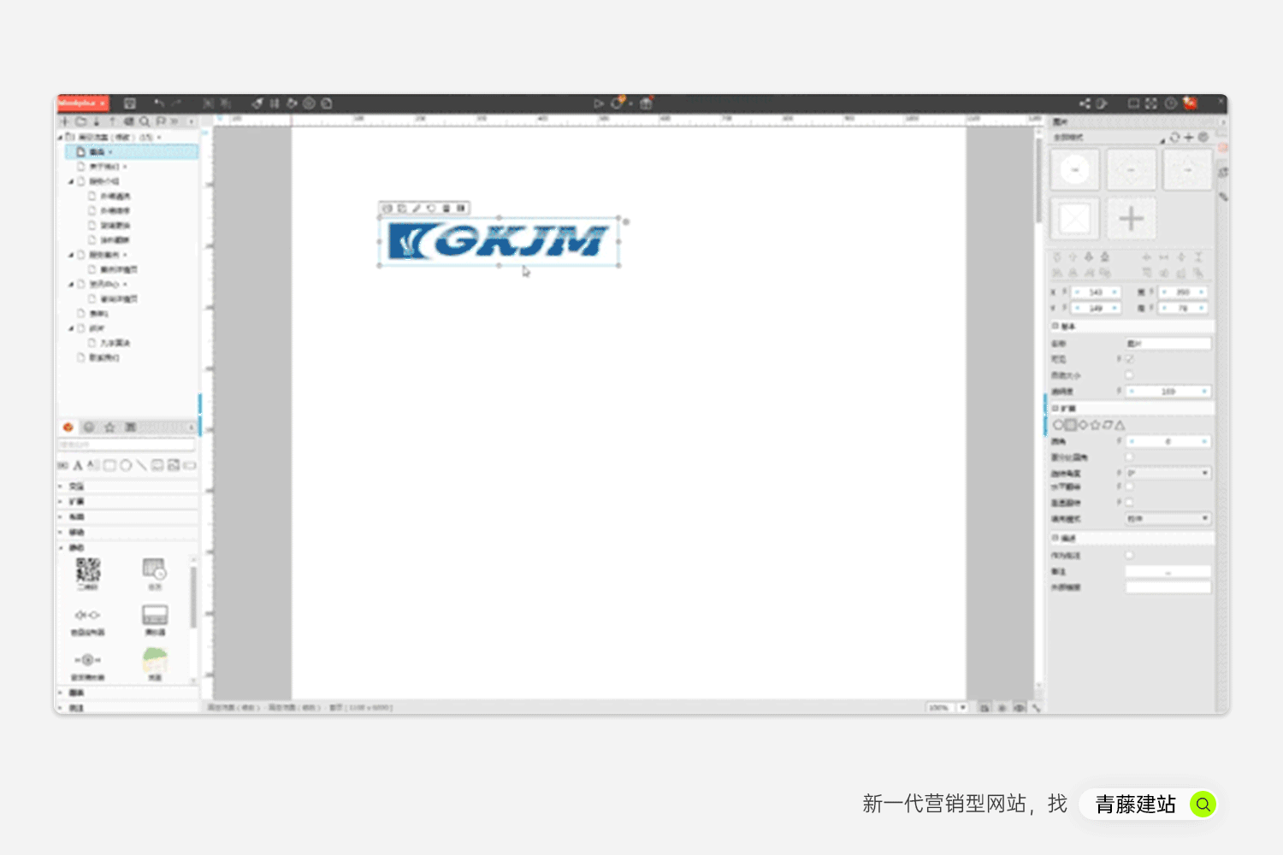The height and width of the screenshot is (855, 1283).
Task: Click the QR code widget in library
Action: point(87,570)
